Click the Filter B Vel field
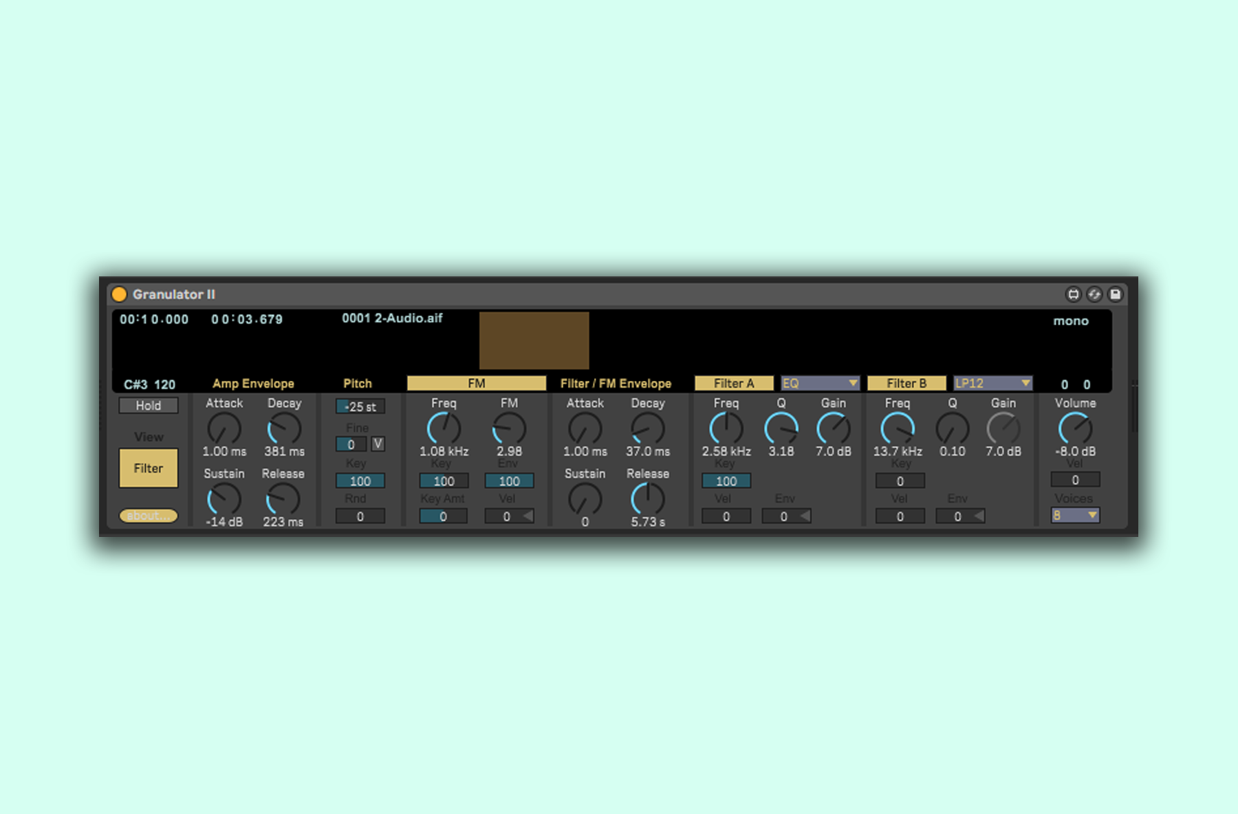 pyautogui.click(x=900, y=516)
